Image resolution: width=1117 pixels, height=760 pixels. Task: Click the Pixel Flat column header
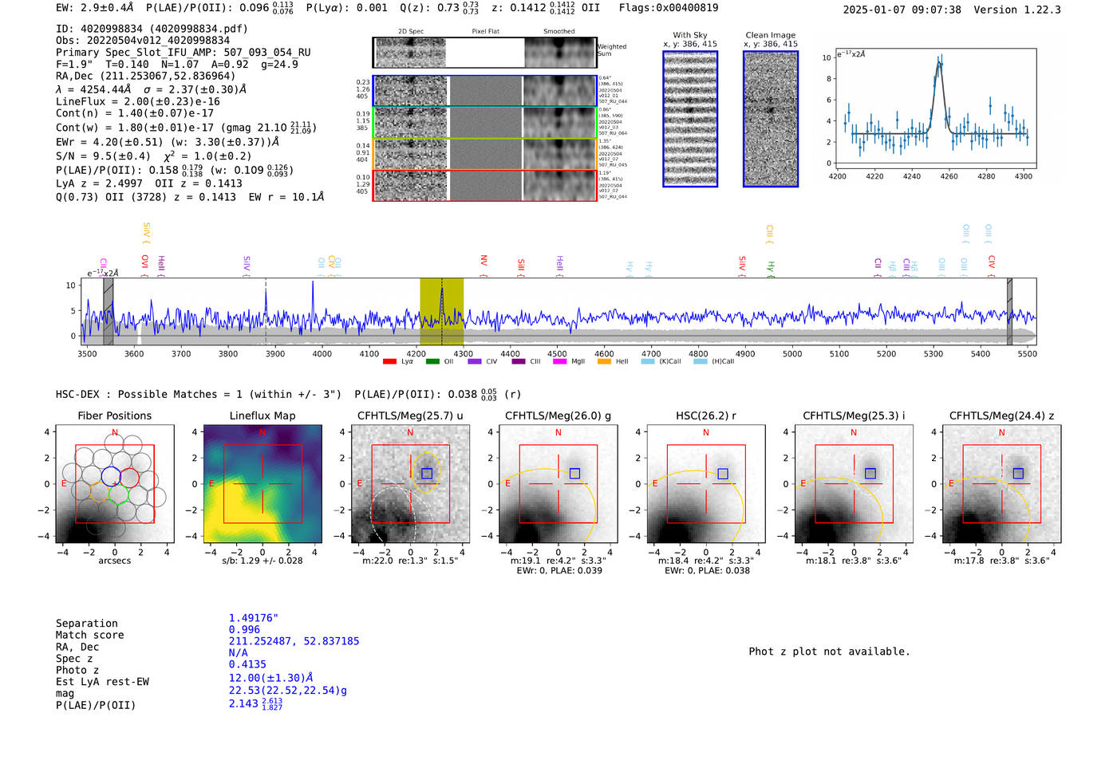(x=485, y=31)
